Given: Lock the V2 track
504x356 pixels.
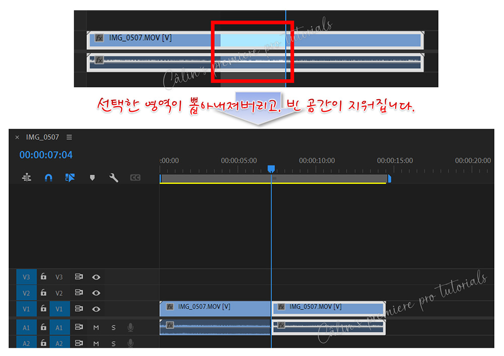Looking at the screenshot, I should click(x=43, y=293).
